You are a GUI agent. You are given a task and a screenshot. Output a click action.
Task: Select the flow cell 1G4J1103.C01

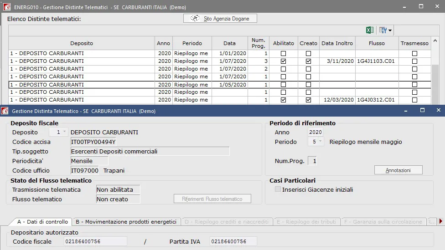377,61
